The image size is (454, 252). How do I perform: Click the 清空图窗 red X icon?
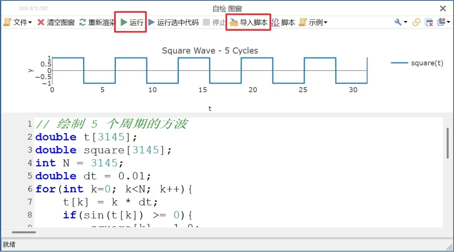click(41, 22)
